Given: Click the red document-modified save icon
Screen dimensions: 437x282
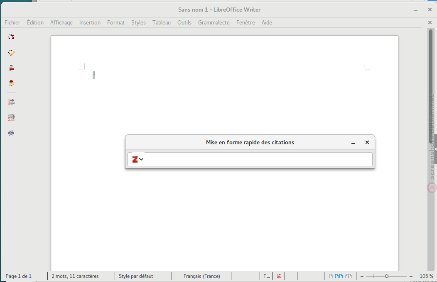Looking at the screenshot, I should 279,276.
